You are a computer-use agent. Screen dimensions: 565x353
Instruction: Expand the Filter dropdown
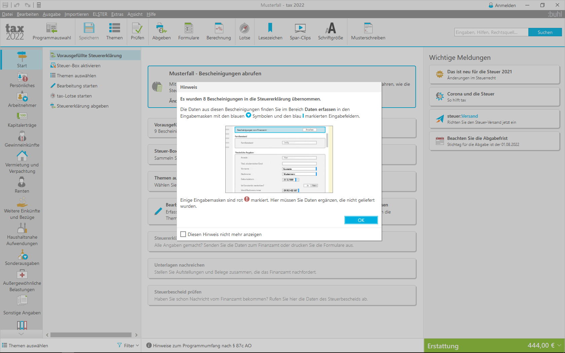128,346
